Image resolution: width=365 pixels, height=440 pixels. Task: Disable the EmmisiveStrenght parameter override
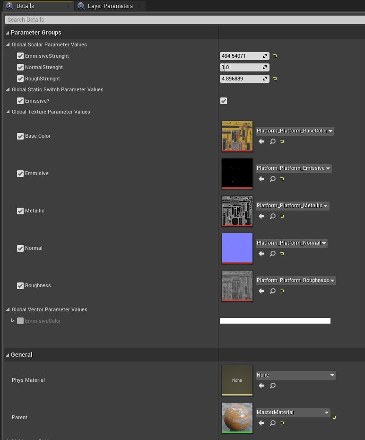click(x=20, y=56)
